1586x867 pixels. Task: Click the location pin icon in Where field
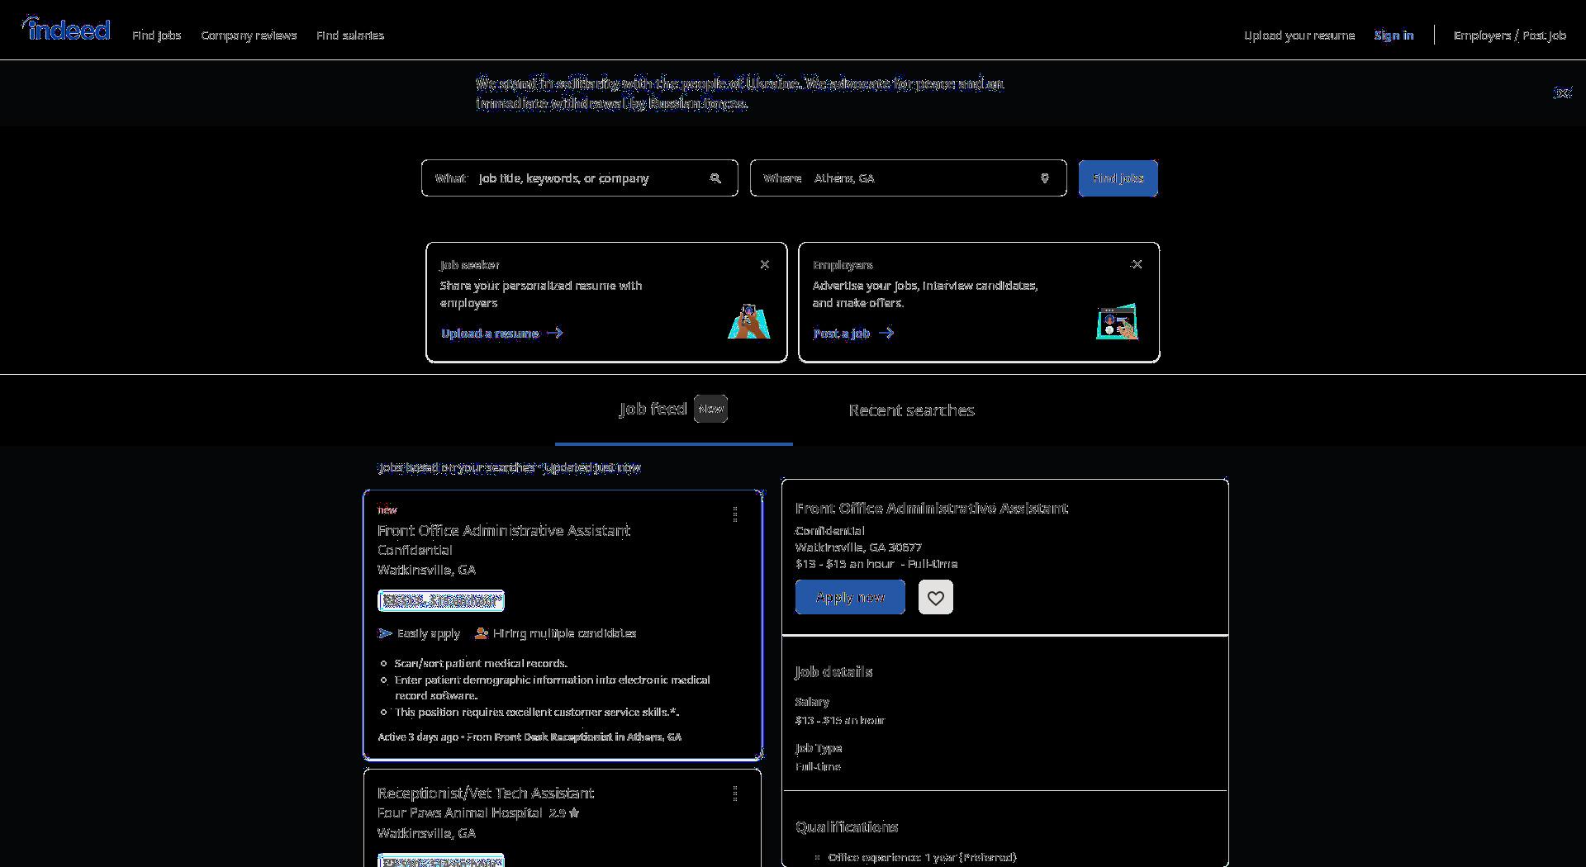(x=1044, y=178)
